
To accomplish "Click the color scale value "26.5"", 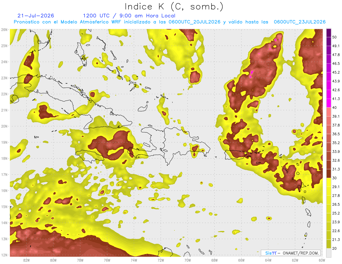I will (x=336, y=204).
